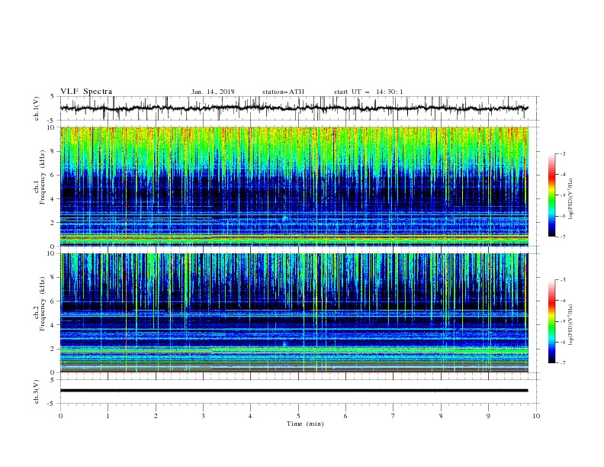Screen dimensions: 604x467
Task: Click the time axis tick label "2"
Action: tap(156, 416)
